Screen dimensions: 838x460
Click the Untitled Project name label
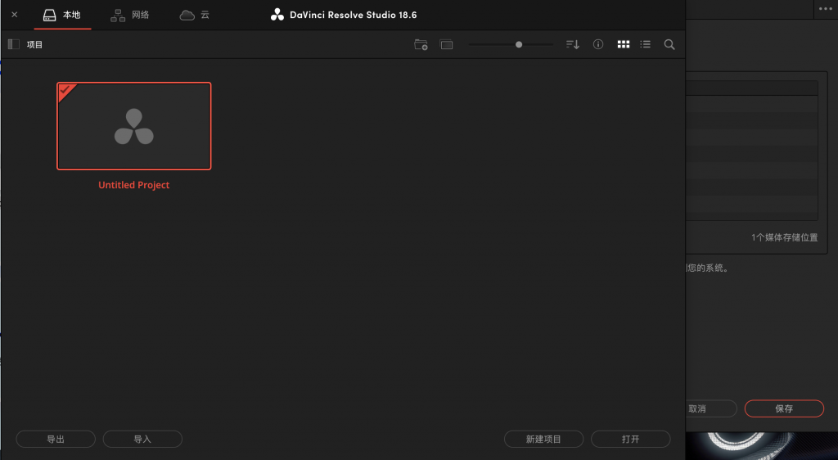click(133, 185)
